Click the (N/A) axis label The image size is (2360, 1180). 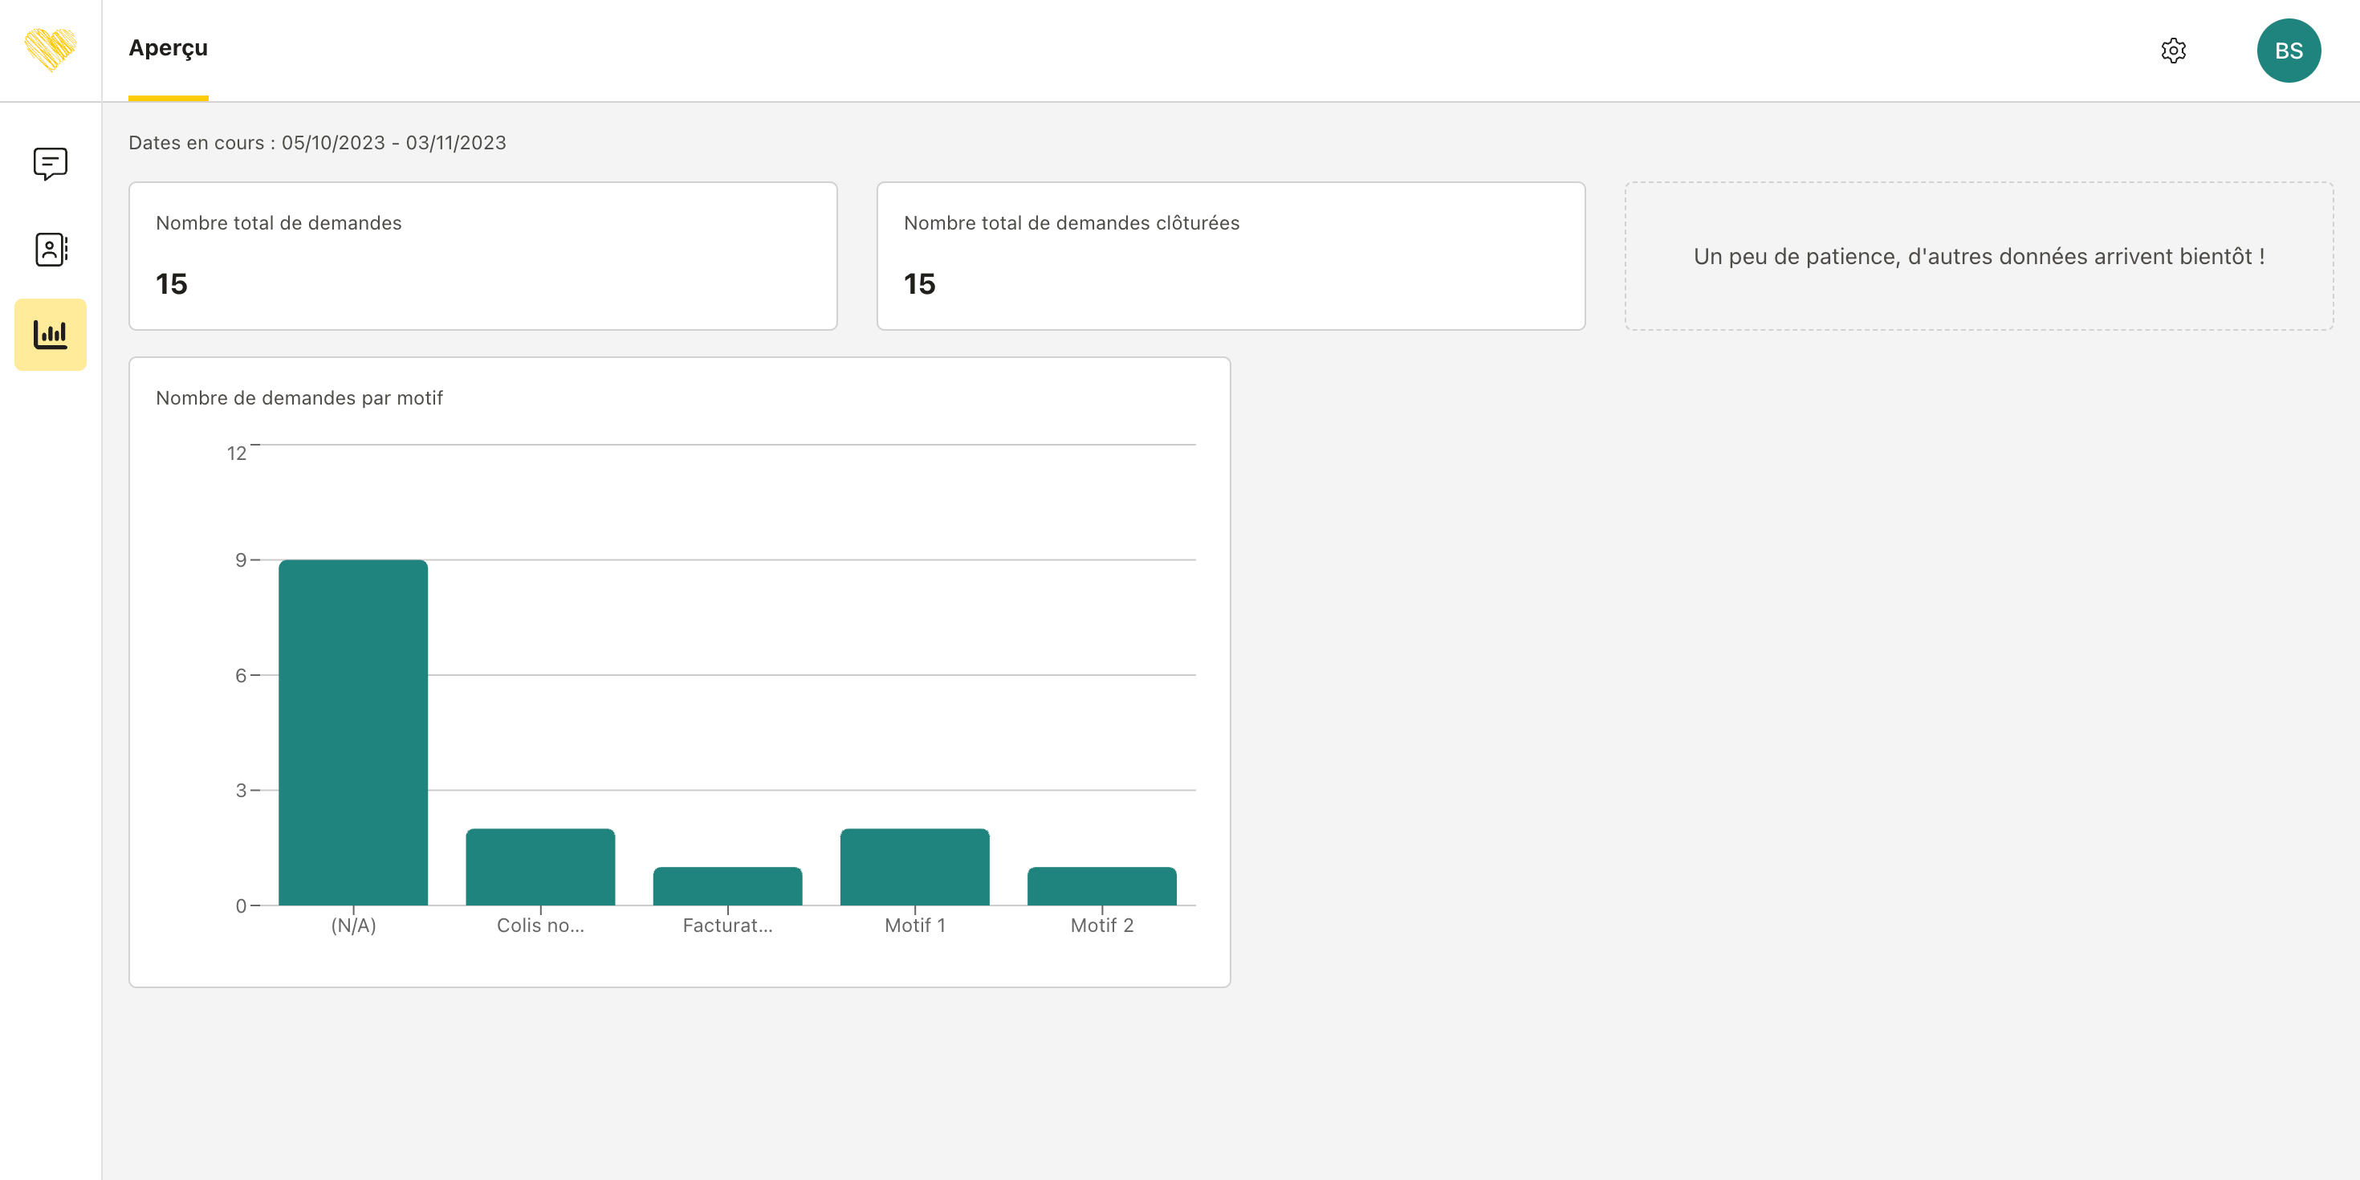pos(352,926)
